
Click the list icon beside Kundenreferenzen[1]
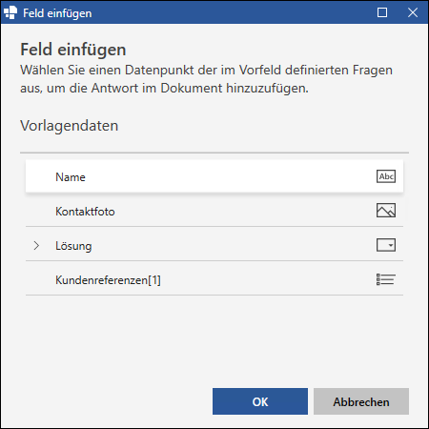coord(386,279)
